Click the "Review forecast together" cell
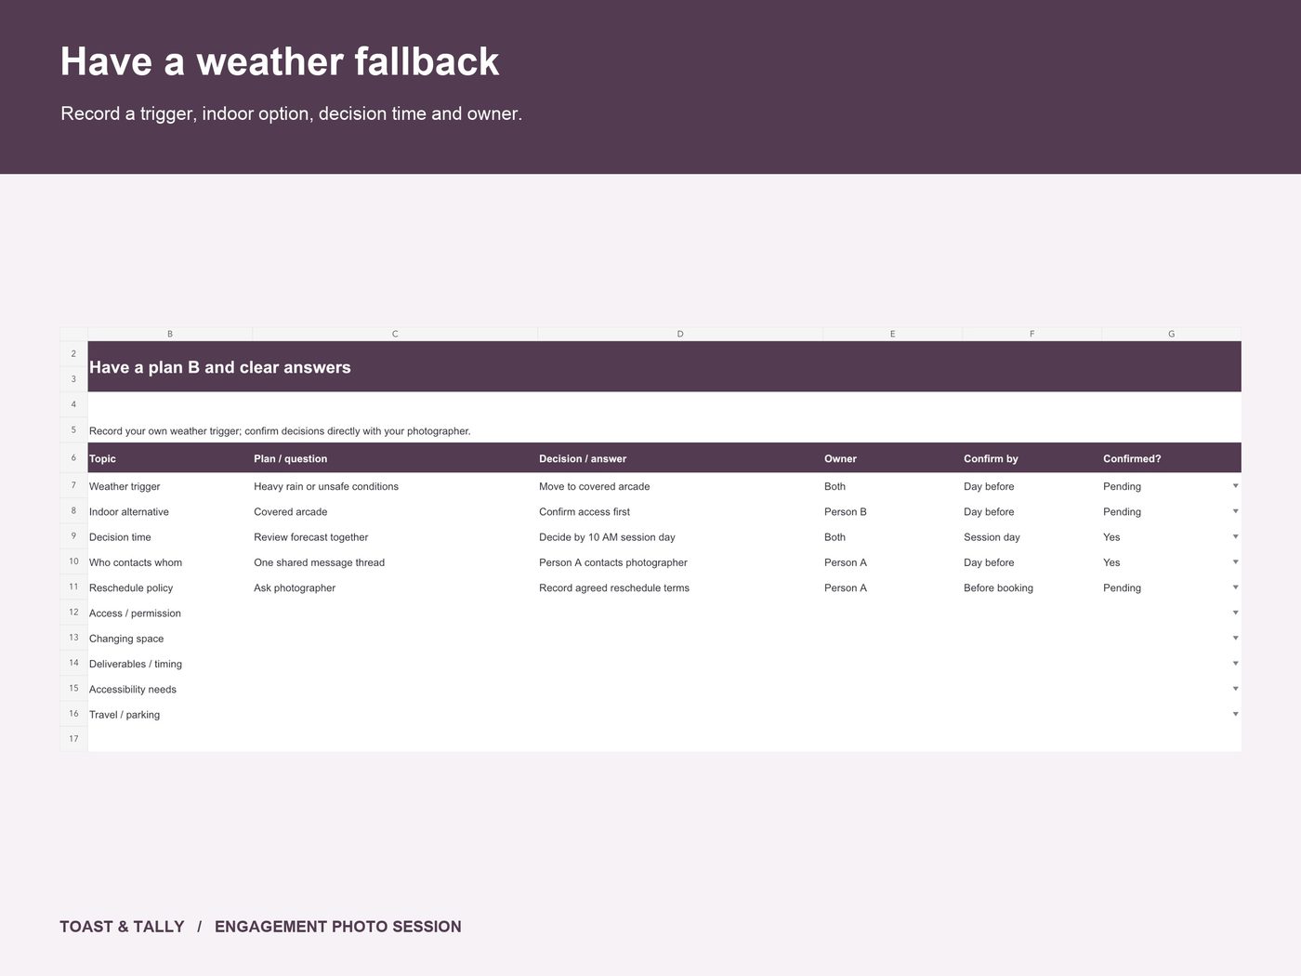The image size is (1301, 976). [x=395, y=537]
